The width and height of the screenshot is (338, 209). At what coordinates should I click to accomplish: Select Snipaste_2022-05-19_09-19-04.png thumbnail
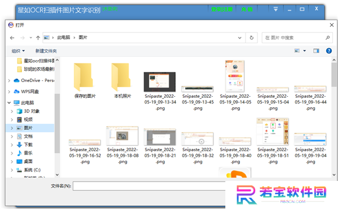coord(310,139)
